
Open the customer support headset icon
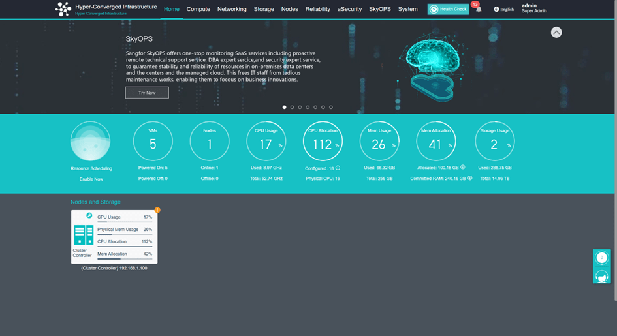[601, 276]
